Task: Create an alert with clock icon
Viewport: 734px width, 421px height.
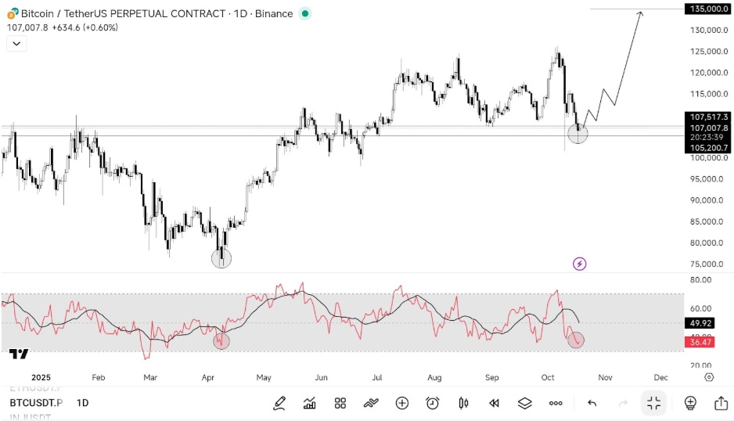Action: click(x=433, y=403)
